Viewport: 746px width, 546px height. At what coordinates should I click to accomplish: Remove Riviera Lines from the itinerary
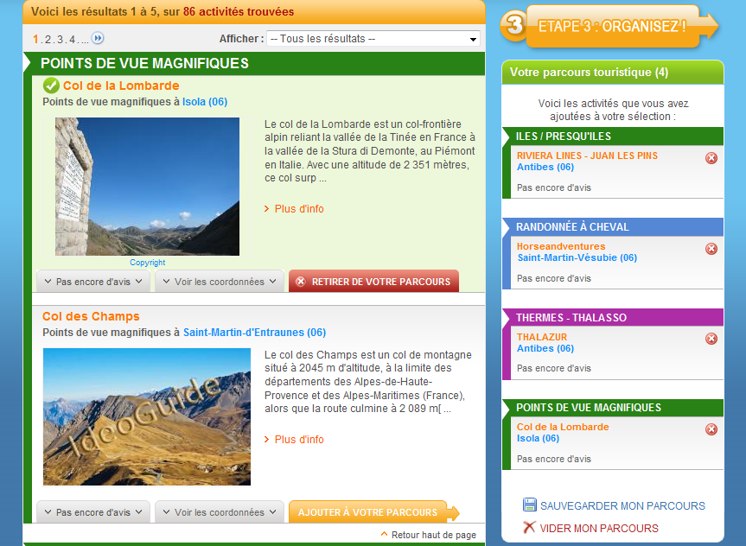(711, 158)
